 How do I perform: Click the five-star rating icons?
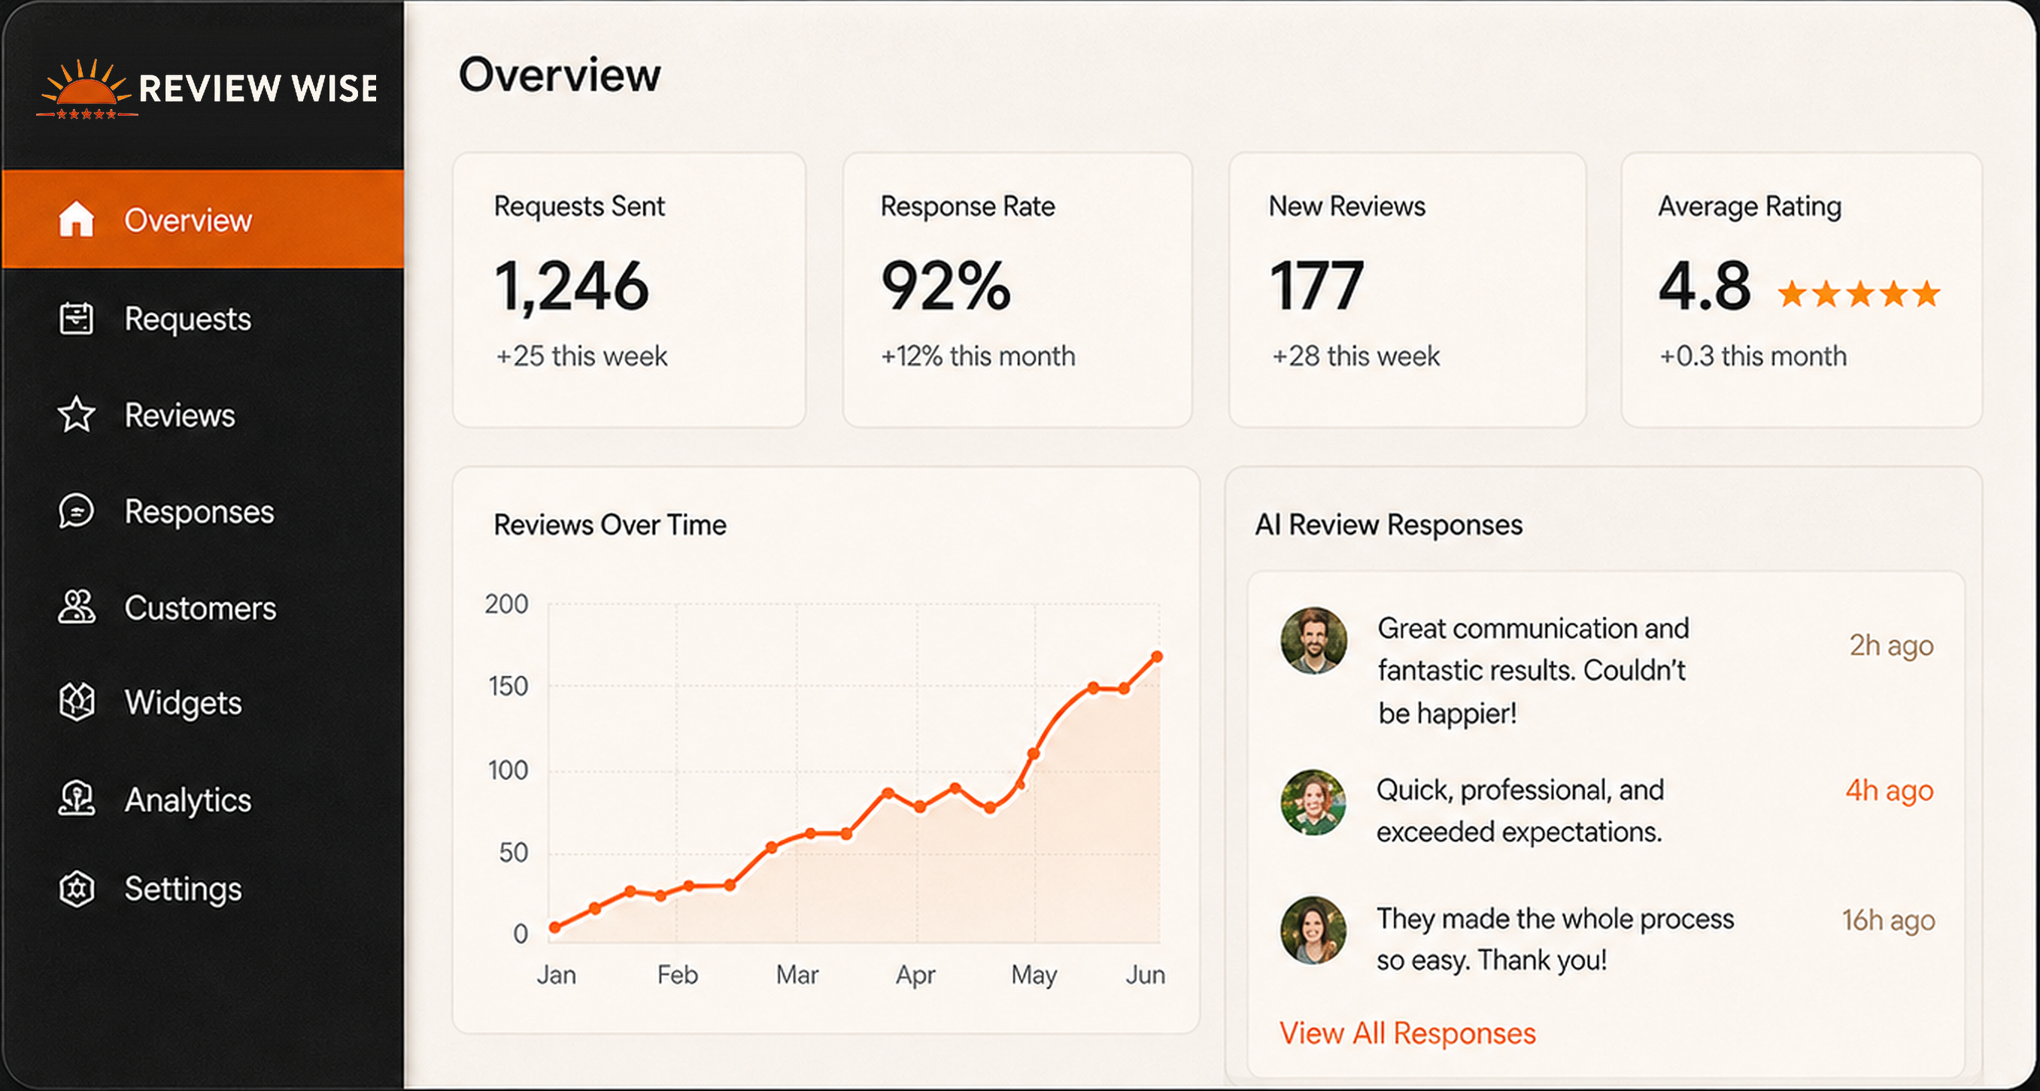coord(1858,295)
